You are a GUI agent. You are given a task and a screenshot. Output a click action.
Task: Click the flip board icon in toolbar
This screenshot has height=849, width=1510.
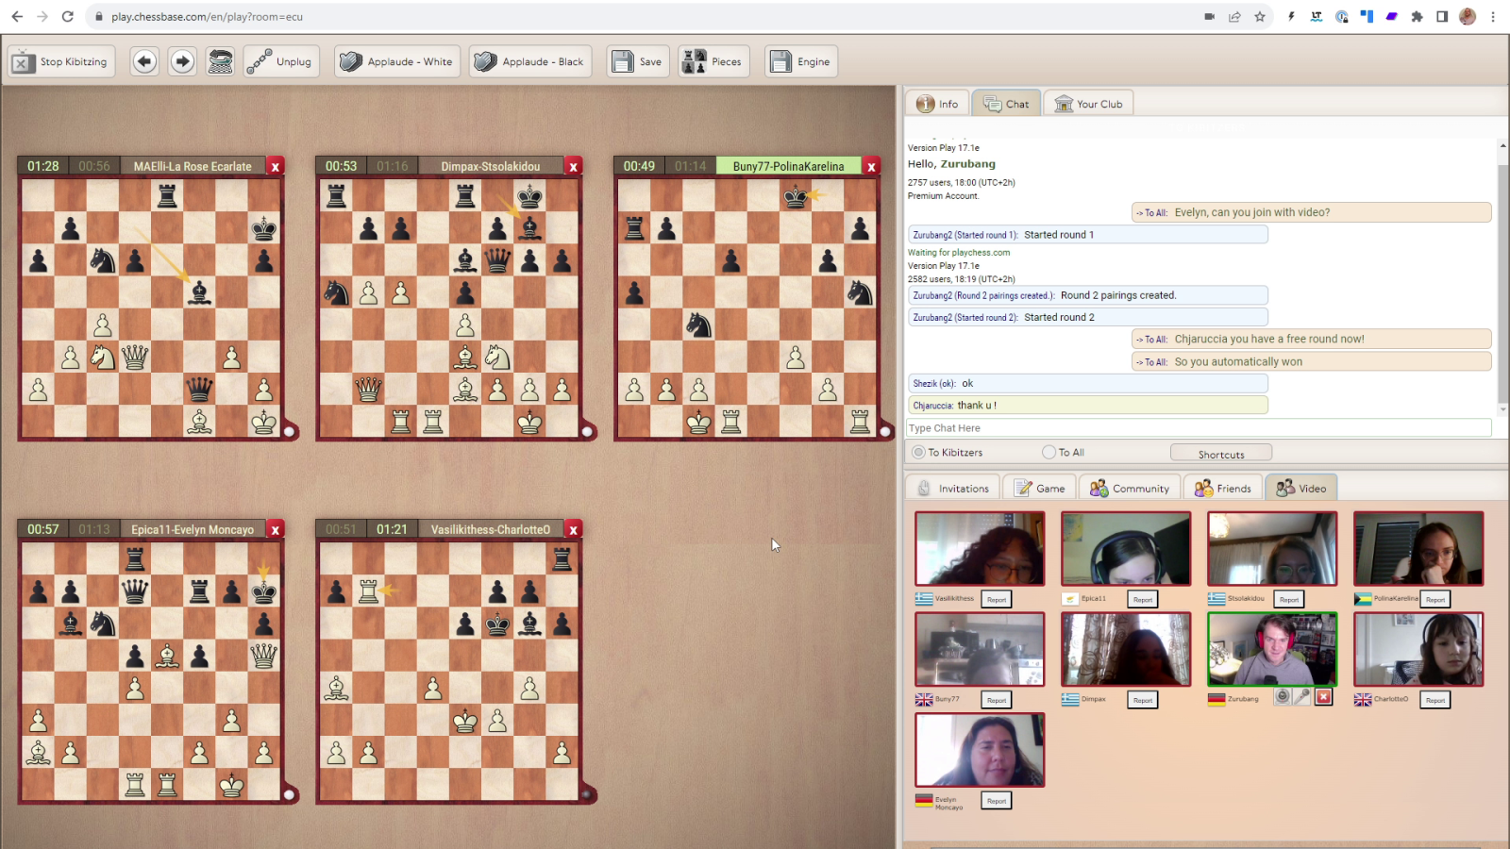(221, 61)
